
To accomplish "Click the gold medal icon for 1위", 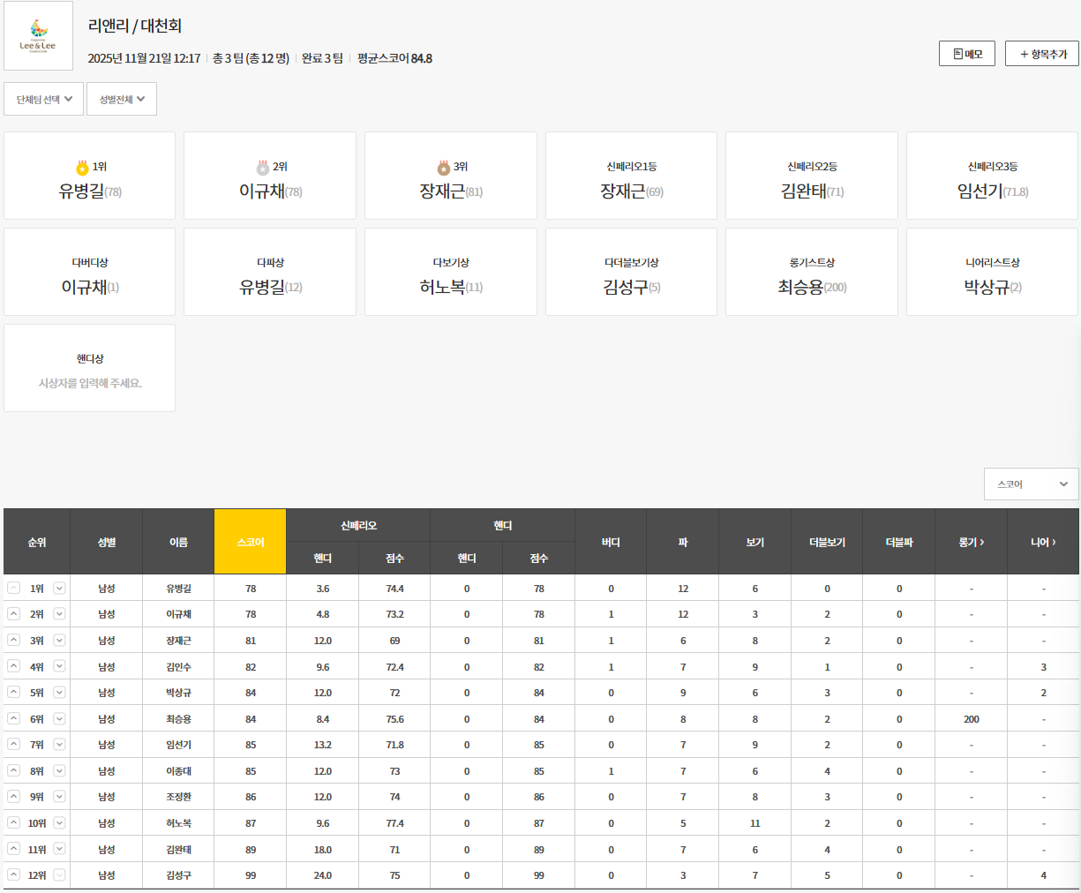I will [x=82, y=168].
